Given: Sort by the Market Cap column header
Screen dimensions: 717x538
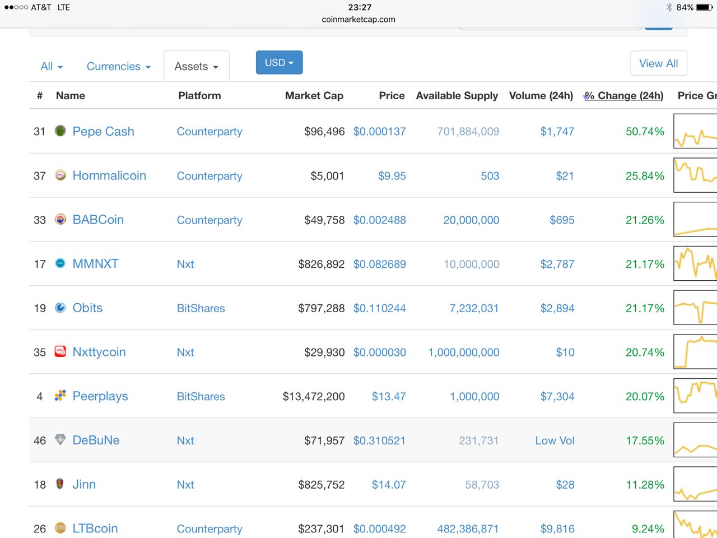Looking at the screenshot, I should point(314,96).
